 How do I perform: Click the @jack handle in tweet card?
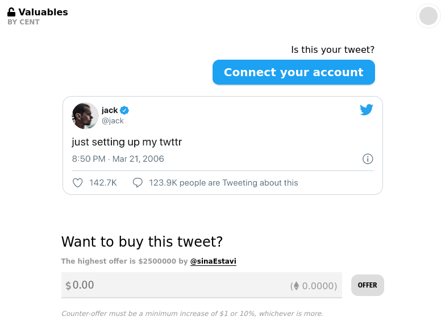113,120
